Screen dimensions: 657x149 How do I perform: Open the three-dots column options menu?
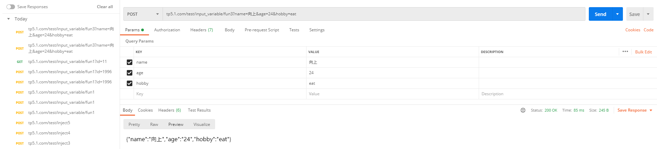click(x=625, y=52)
